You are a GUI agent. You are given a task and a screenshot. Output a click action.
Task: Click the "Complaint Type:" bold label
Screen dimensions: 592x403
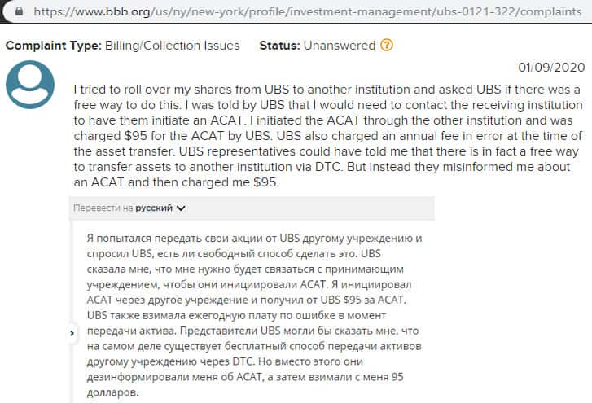[x=53, y=46]
